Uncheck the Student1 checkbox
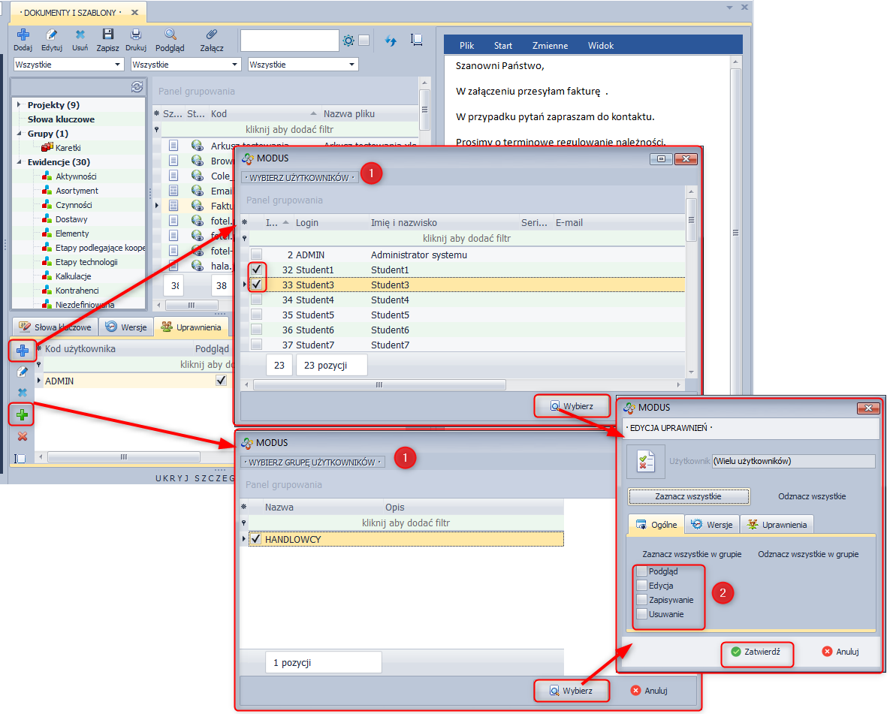Image resolution: width=890 pixels, height=714 pixels. tap(257, 269)
